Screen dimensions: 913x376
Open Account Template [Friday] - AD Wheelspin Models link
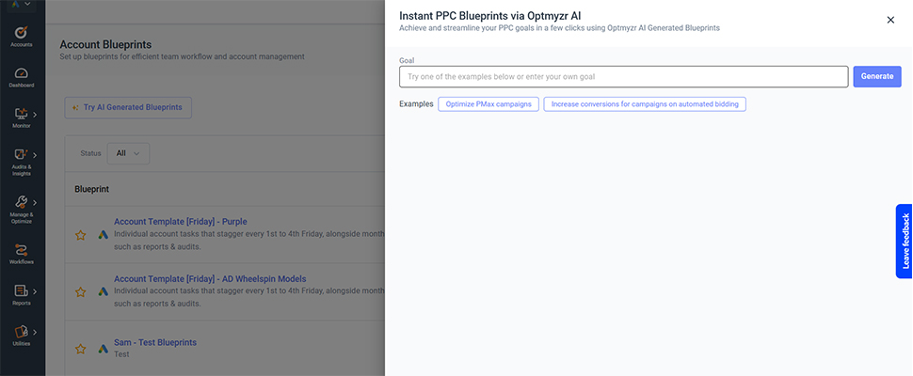(x=210, y=279)
